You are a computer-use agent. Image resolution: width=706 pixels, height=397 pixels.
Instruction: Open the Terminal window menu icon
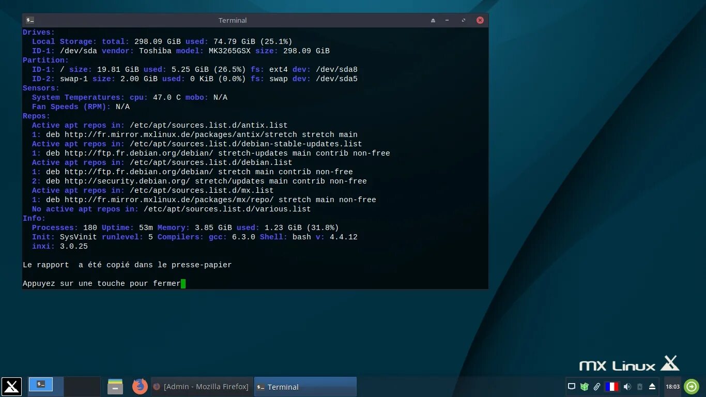30,20
